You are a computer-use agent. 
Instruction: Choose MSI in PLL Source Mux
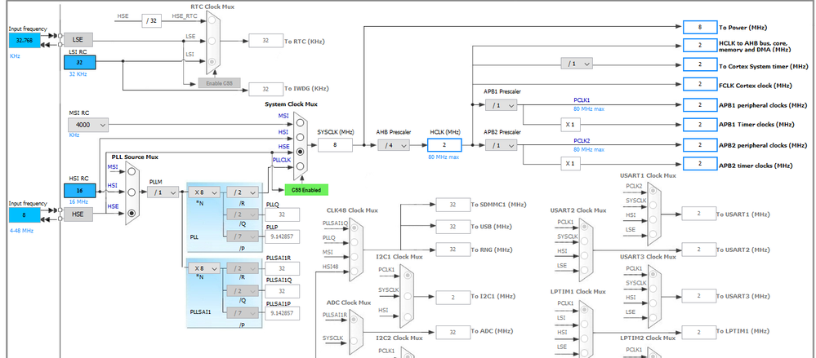[x=132, y=171]
